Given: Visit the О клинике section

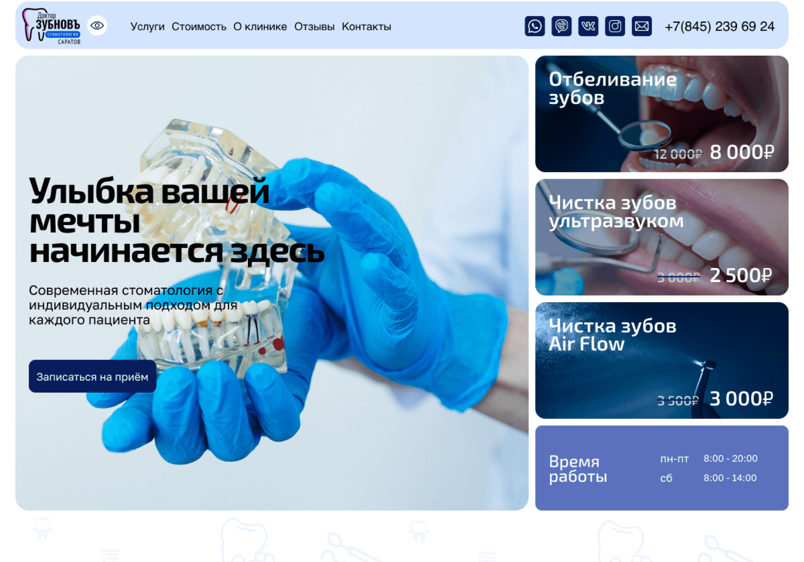Looking at the screenshot, I should (260, 27).
